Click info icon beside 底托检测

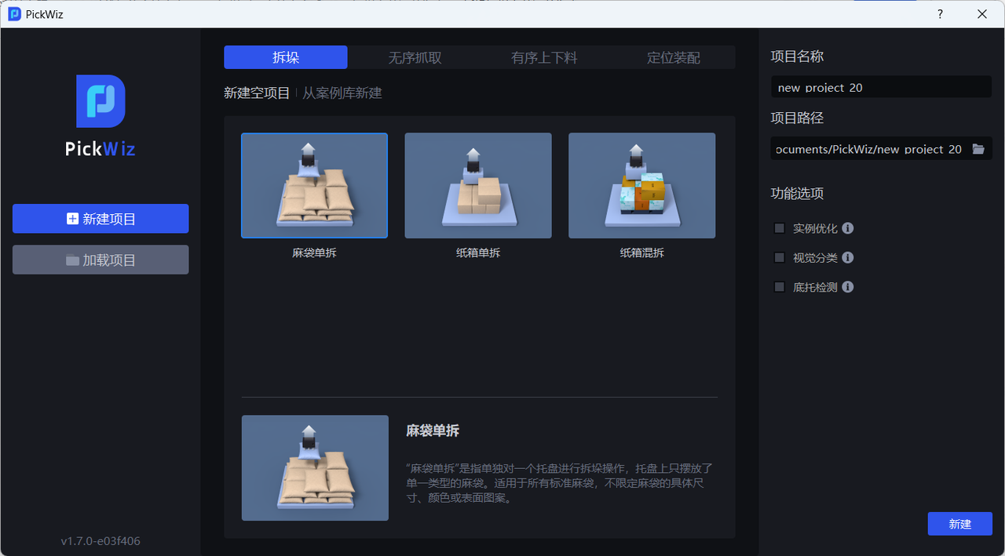click(848, 287)
